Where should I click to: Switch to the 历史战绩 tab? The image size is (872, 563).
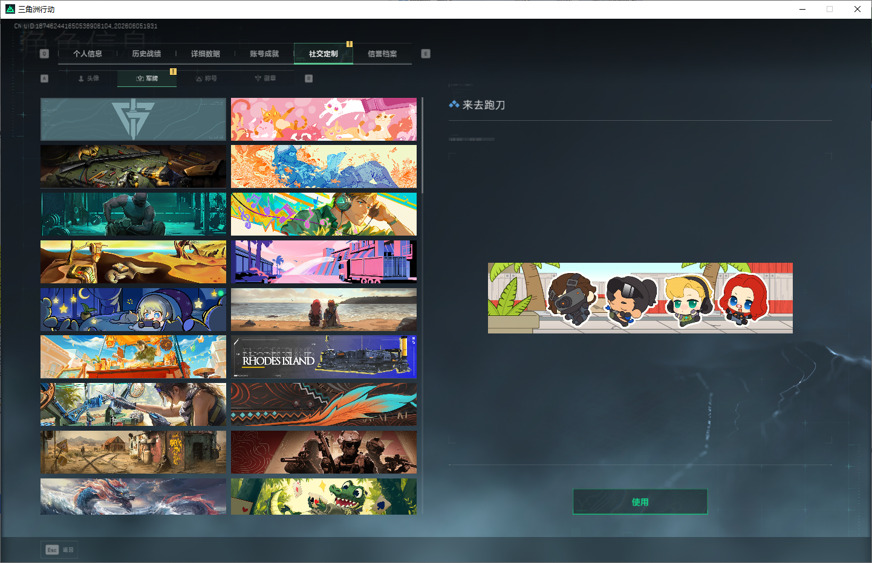(x=146, y=54)
